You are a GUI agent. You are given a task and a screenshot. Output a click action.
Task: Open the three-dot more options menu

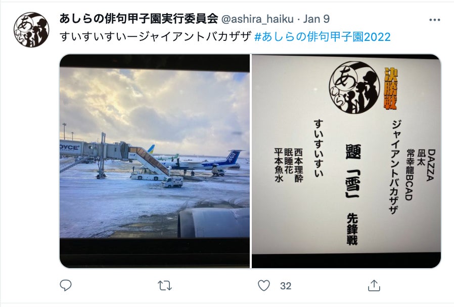(435, 20)
